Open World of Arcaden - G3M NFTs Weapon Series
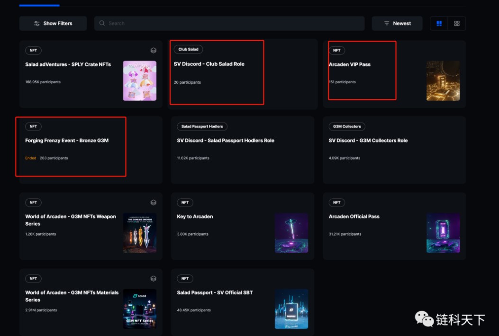This screenshot has height=336, width=499. 71,220
